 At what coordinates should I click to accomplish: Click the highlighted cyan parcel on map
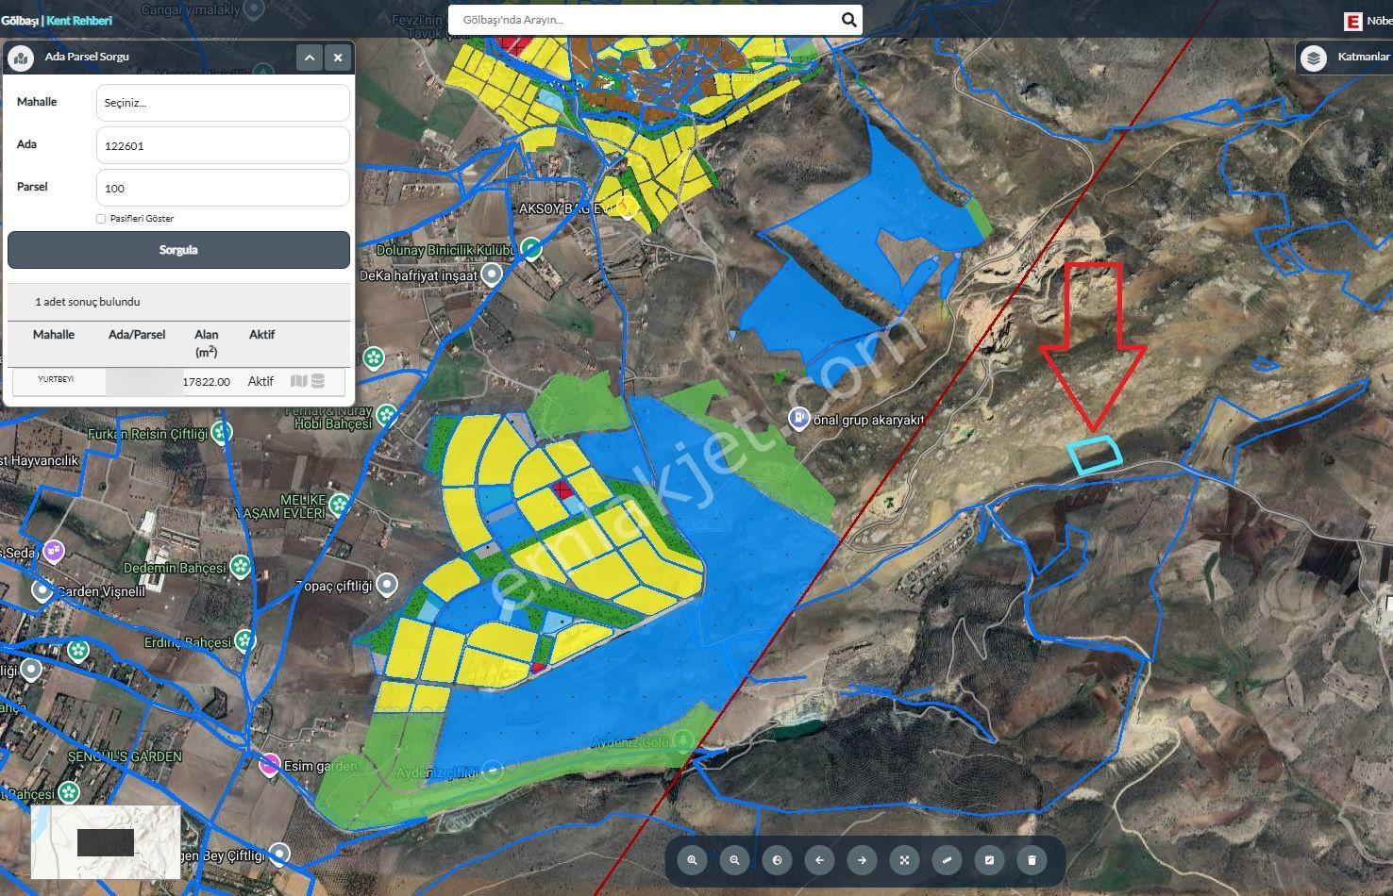[x=1095, y=454]
